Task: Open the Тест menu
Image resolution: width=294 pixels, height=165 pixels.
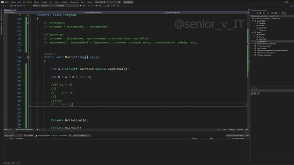Action: (51, 2)
